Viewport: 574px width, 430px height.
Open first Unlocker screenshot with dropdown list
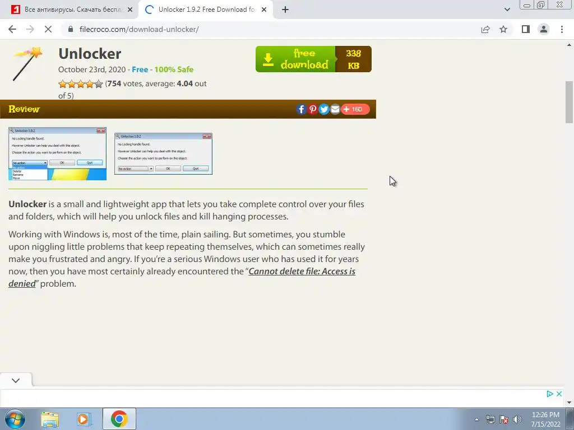(x=58, y=153)
